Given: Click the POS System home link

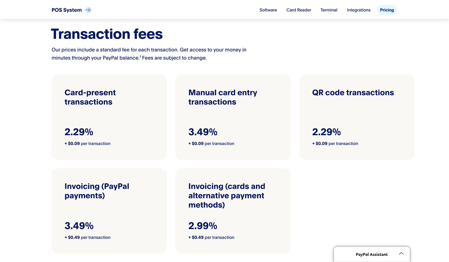Looking at the screenshot, I should point(66,10).
